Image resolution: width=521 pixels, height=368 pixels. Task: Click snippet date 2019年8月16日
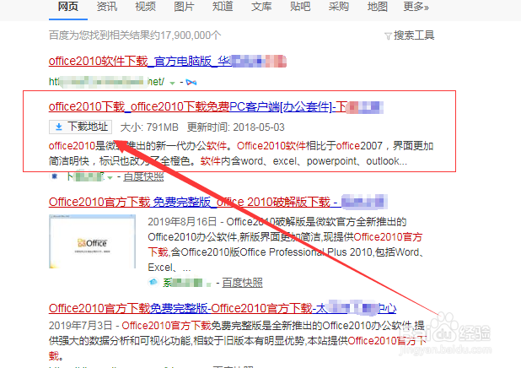click(x=182, y=222)
